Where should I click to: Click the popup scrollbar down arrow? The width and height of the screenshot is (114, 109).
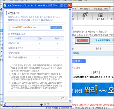click(70, 101)
